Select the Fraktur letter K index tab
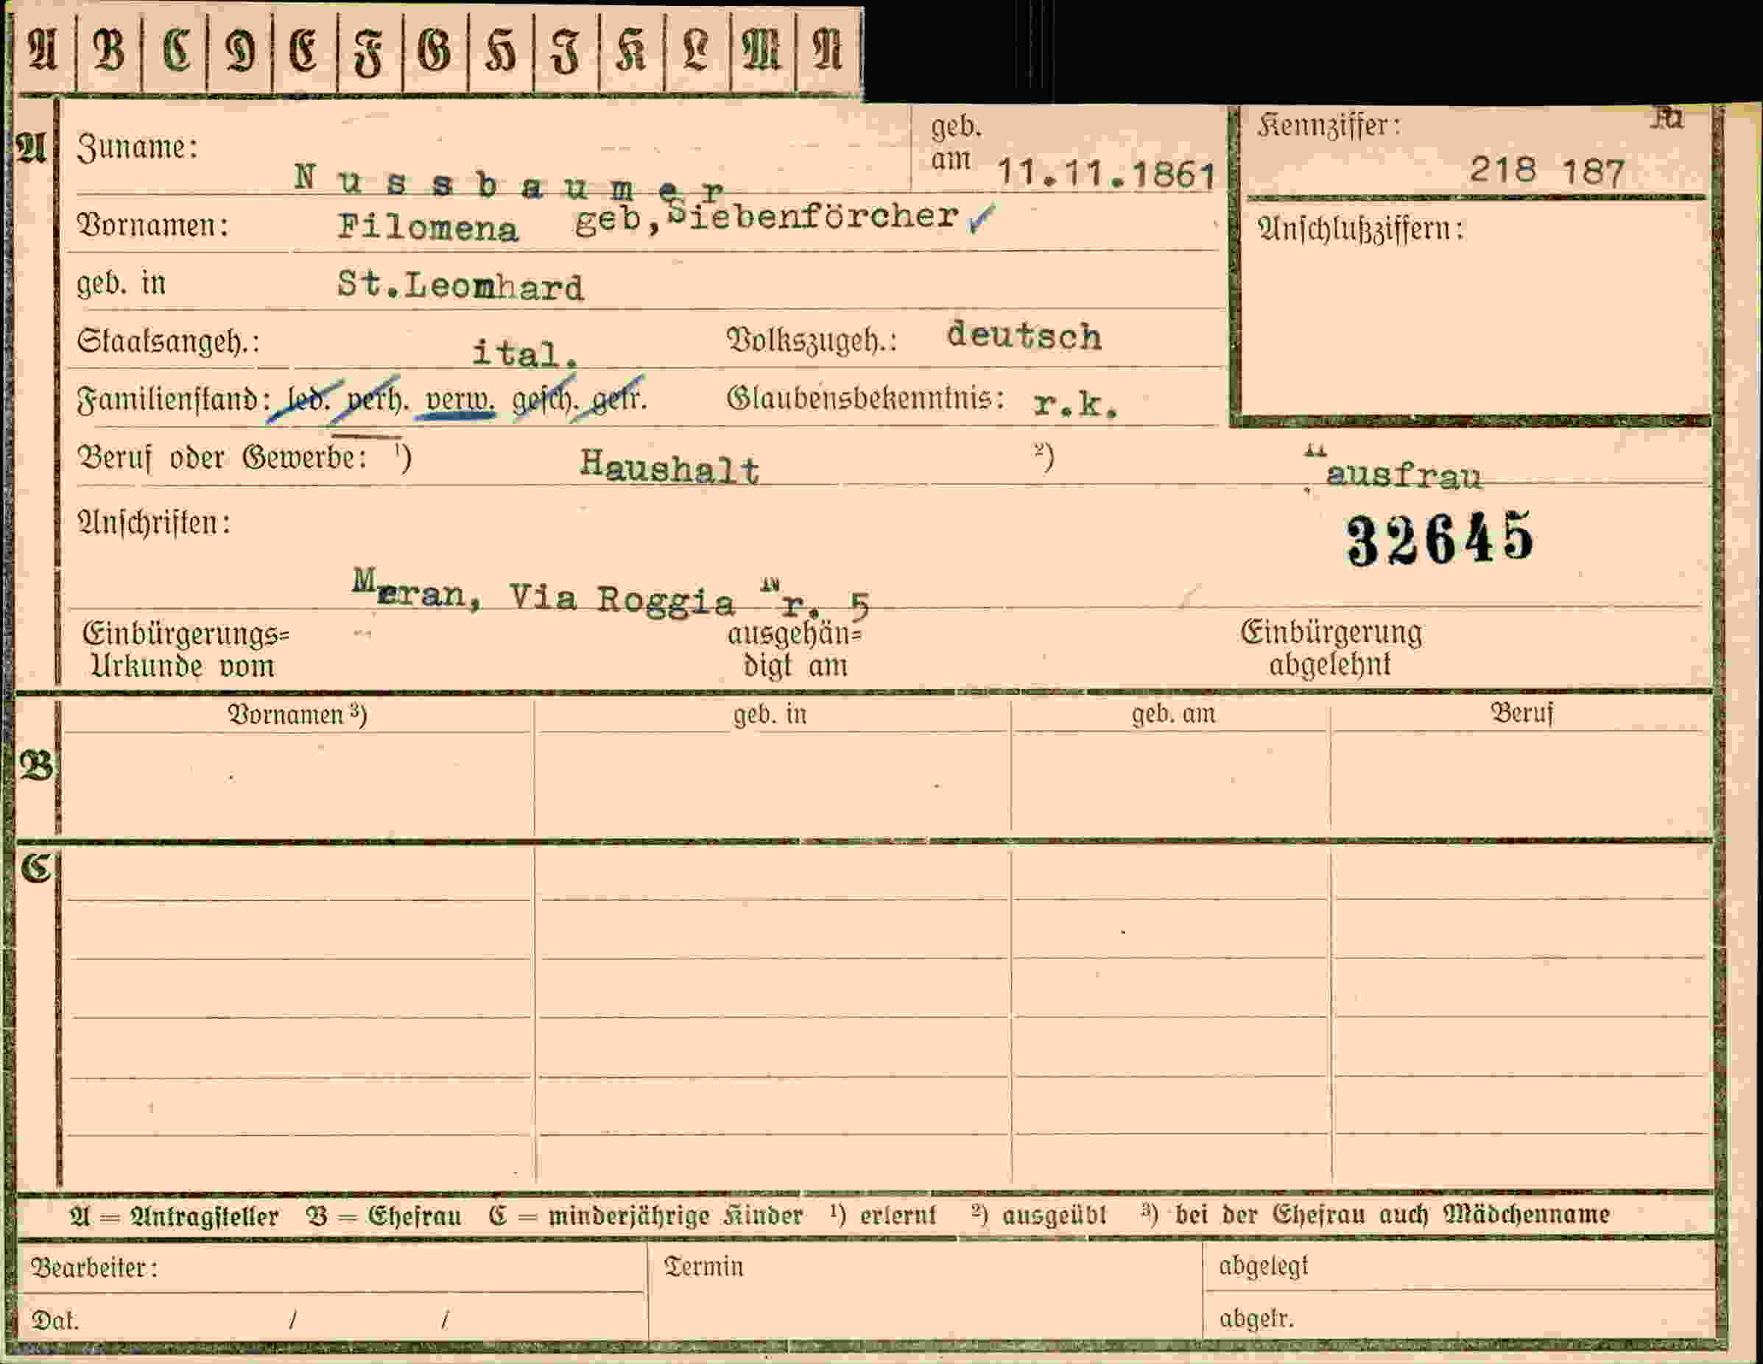The width and height of the screenshot is (1763, 1364). click(632, 52)
